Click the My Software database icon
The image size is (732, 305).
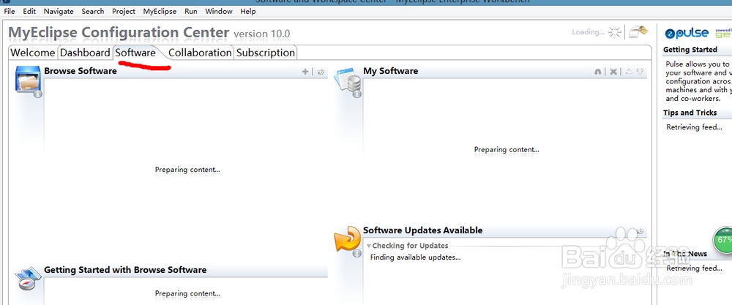pyautogui.click(x=348, y=80)
